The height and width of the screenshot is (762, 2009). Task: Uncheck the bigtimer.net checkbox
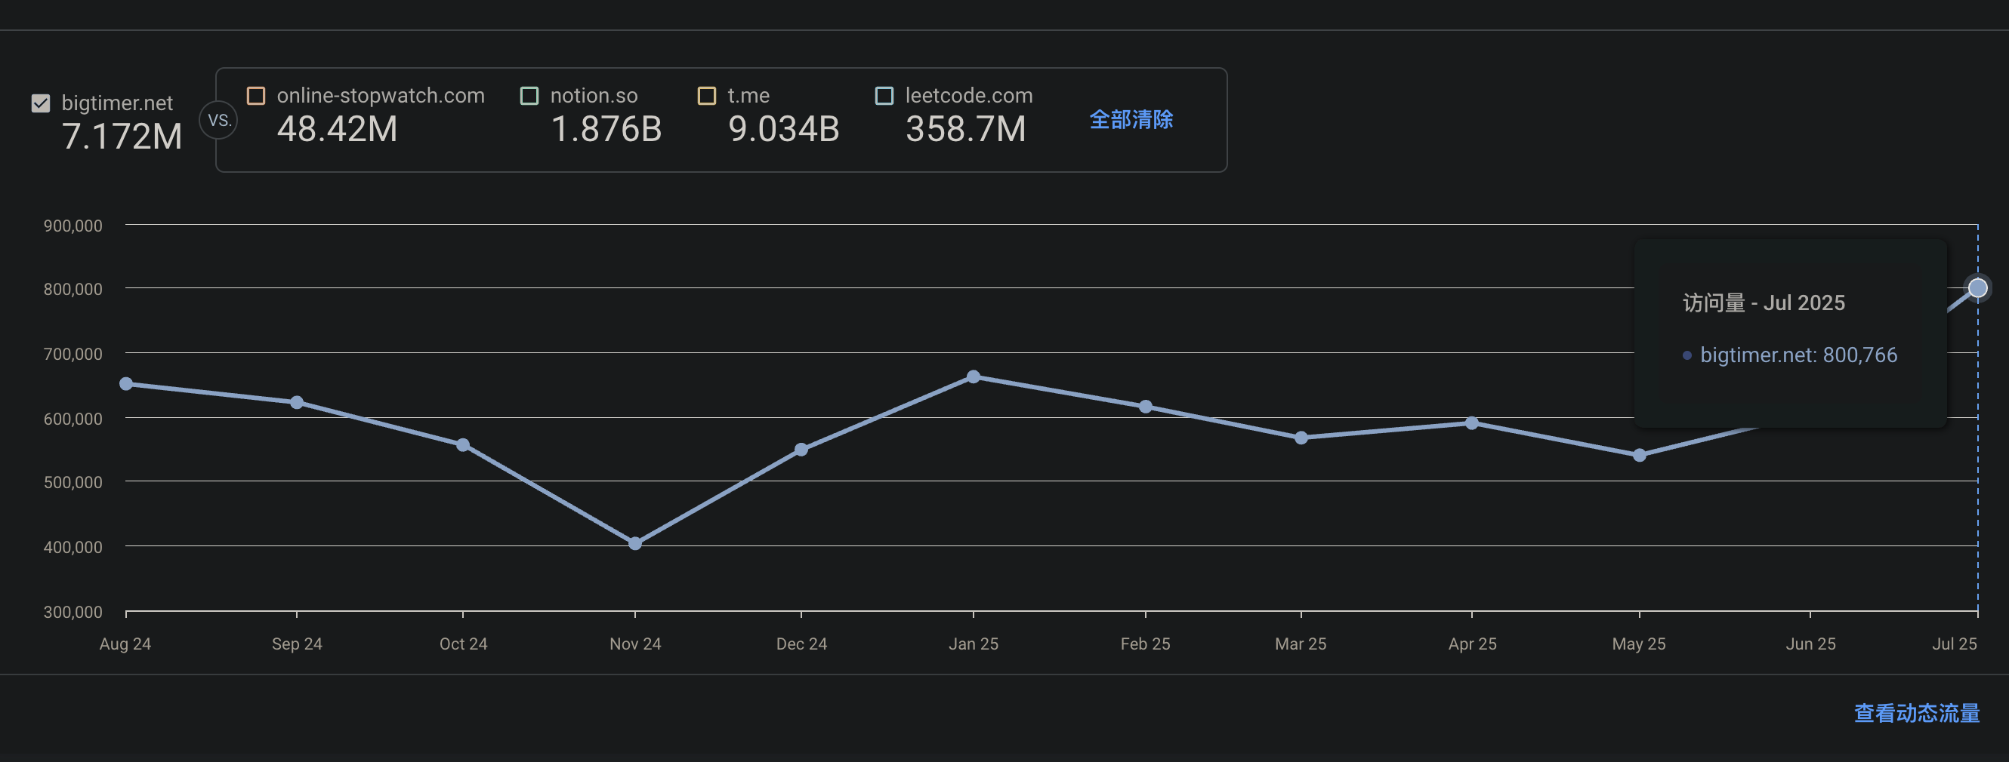41,103
